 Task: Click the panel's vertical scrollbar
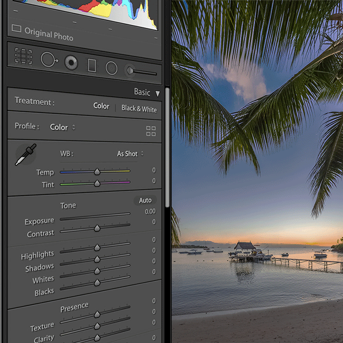coord(168,147)
